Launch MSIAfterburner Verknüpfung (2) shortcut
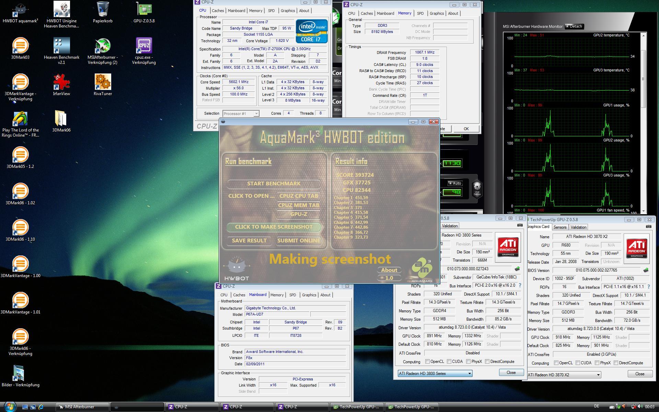This screenshot has width=659, height=412. click(103, 51)
